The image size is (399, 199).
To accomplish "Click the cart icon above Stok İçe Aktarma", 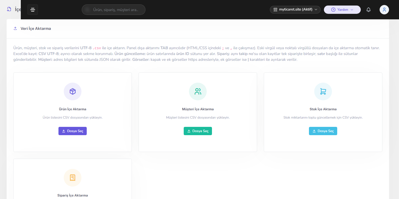I will [x=323, y=91].
